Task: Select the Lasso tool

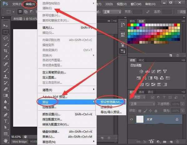Action: [x=6, y=38]
